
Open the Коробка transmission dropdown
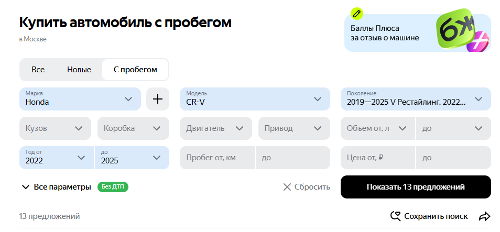point(133,128)
